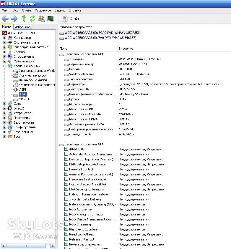Click the Forward arrow toolbar icon
Screen dimensions: 231x249
point(14,19)
